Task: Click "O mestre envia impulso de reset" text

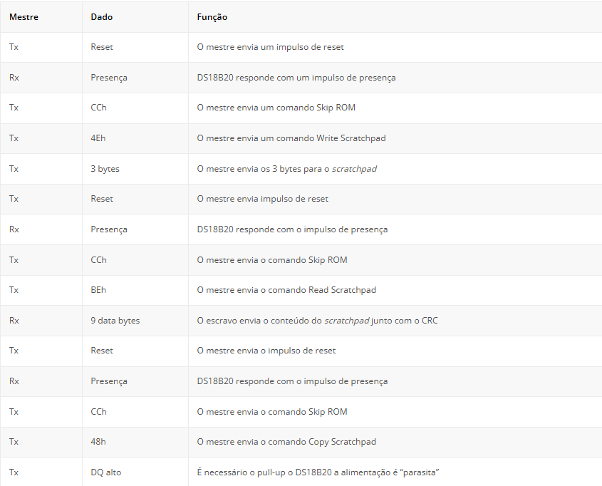Action: click(263, 199)
